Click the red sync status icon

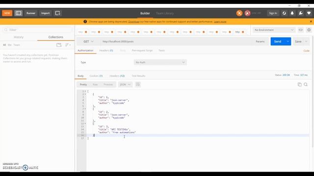[x=247, y=13]
